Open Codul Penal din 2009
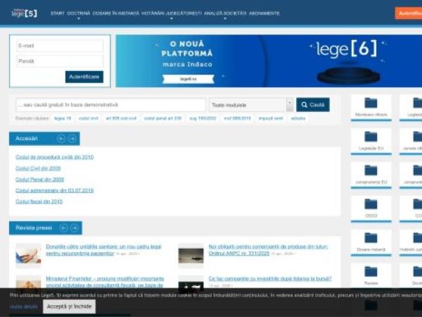 tap(39, 179)
